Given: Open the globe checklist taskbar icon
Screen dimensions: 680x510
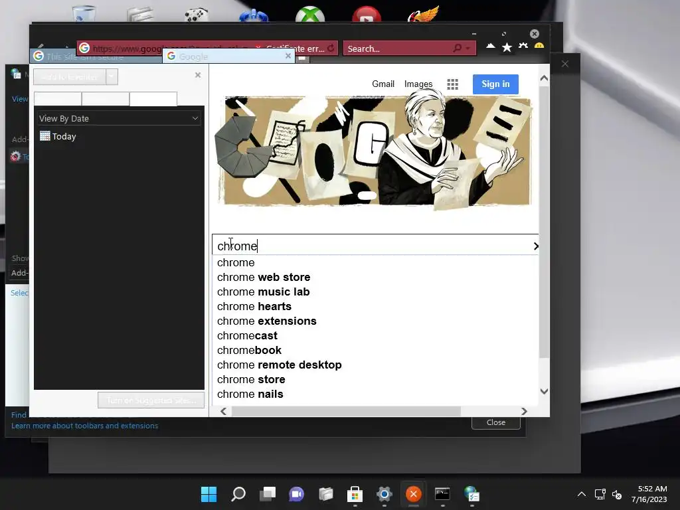Looking at the screenshot, I should pos(472,494).
